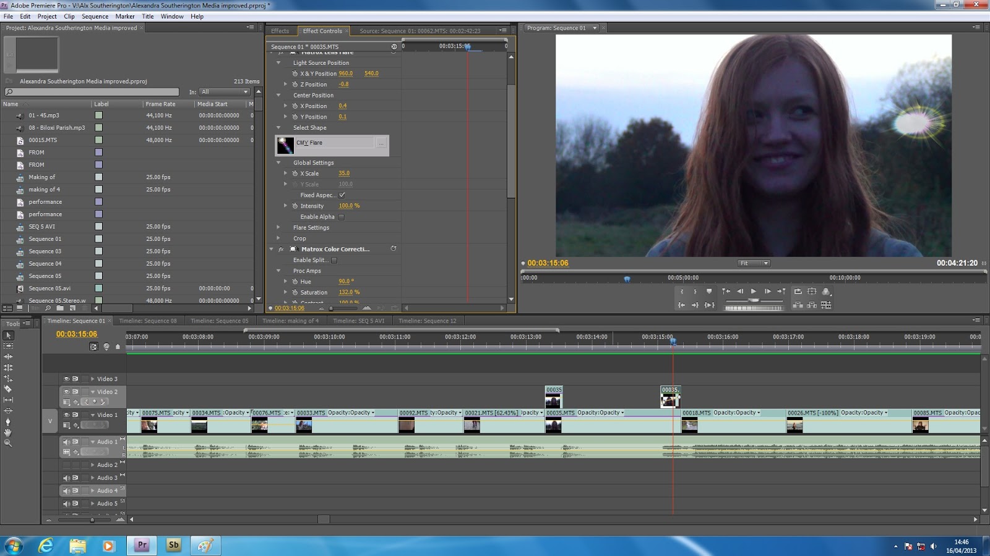
Task: Expand the Video 3 track
Action: 93,379
